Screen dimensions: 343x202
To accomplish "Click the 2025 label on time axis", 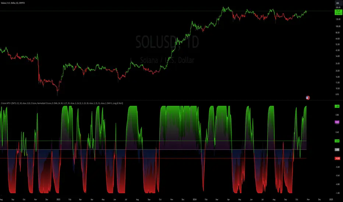I will (331, 199).
